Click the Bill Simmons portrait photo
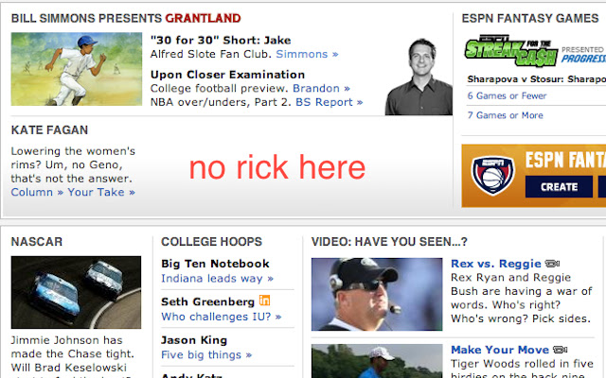The width and height of the screenshot is (606, 378). coord(419,77)
